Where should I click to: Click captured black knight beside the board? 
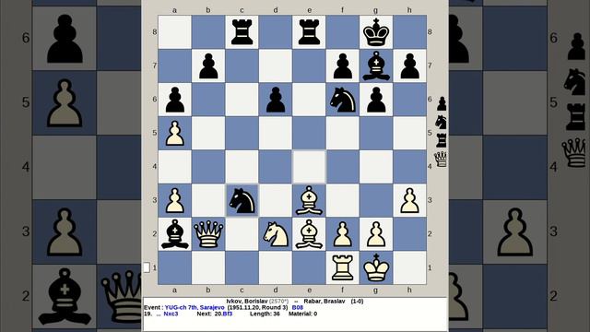coord(441,122)
